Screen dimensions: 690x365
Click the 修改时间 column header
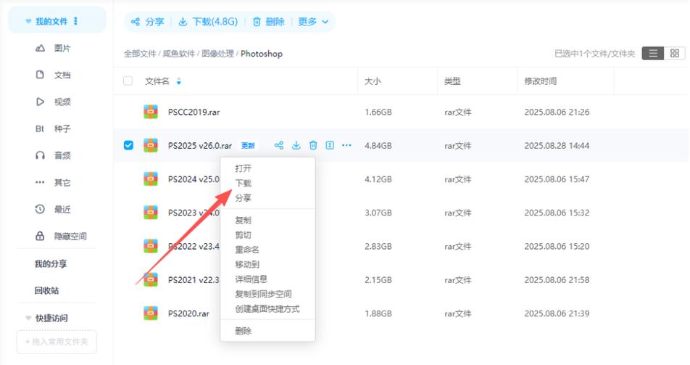[541, 81]
